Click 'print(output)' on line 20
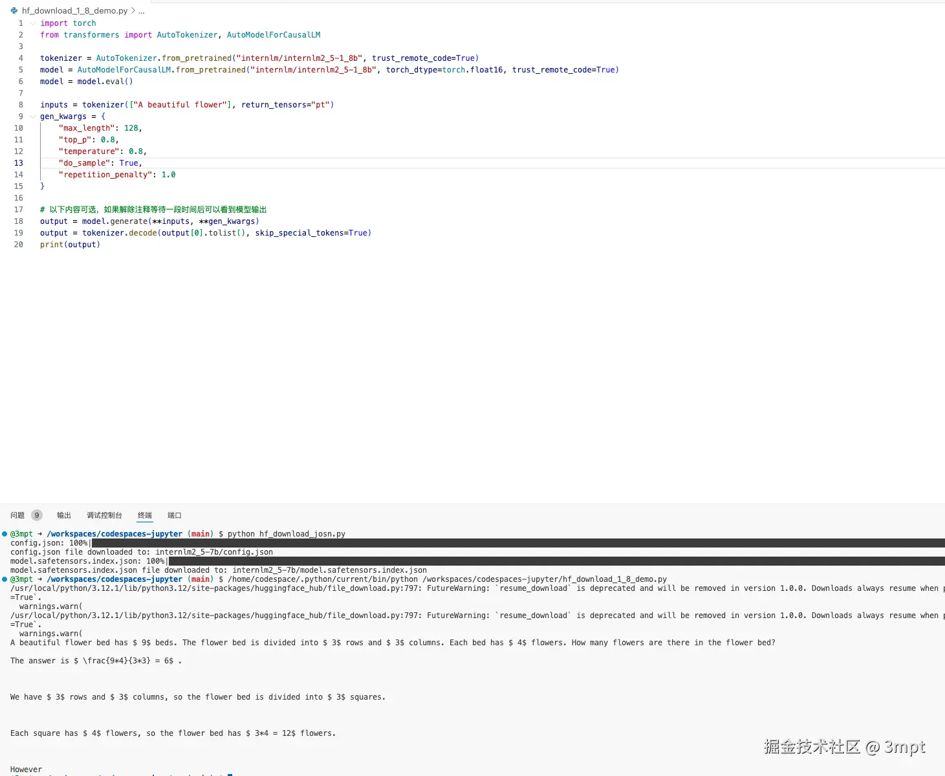 point(70,245)
